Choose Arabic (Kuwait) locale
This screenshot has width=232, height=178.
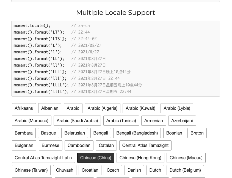[140, 108]
